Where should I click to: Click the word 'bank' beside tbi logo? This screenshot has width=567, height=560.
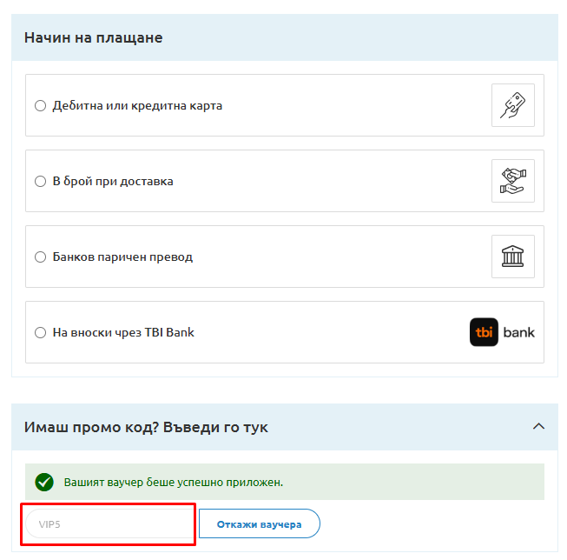pyautogui.click(x=519, y=332)
